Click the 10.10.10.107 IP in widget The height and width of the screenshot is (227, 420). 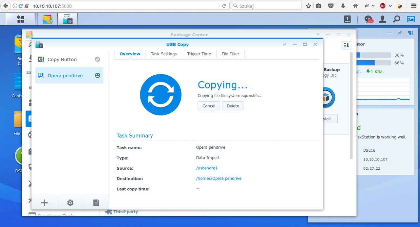tap(375, 160)
